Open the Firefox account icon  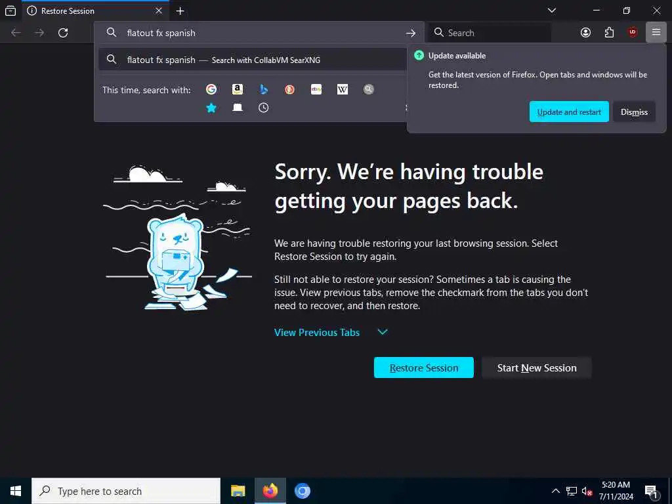tap(585, 33)
